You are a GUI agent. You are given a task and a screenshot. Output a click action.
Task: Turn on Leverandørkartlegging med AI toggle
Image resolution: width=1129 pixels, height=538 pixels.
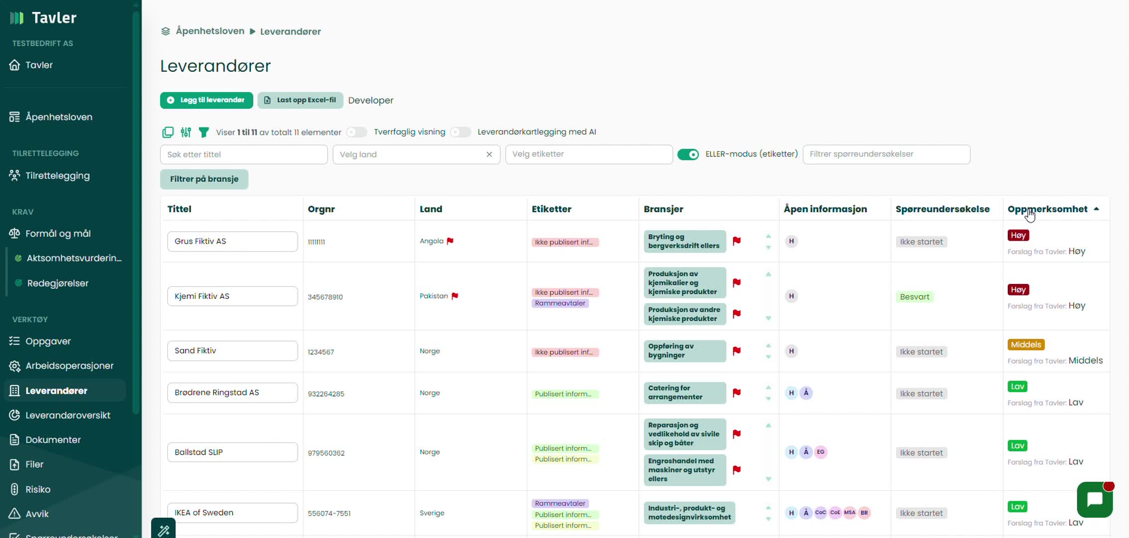click(x=460, y=132)
